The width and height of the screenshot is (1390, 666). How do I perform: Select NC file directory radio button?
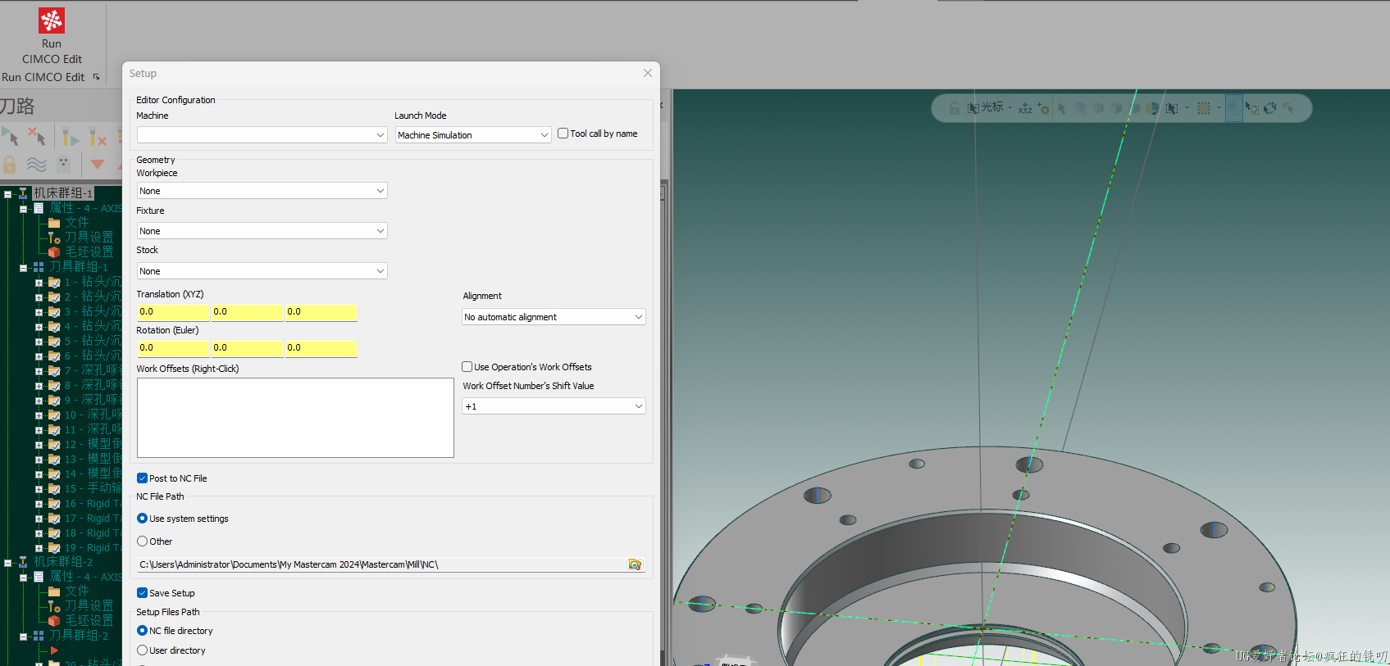coord(143,631)
